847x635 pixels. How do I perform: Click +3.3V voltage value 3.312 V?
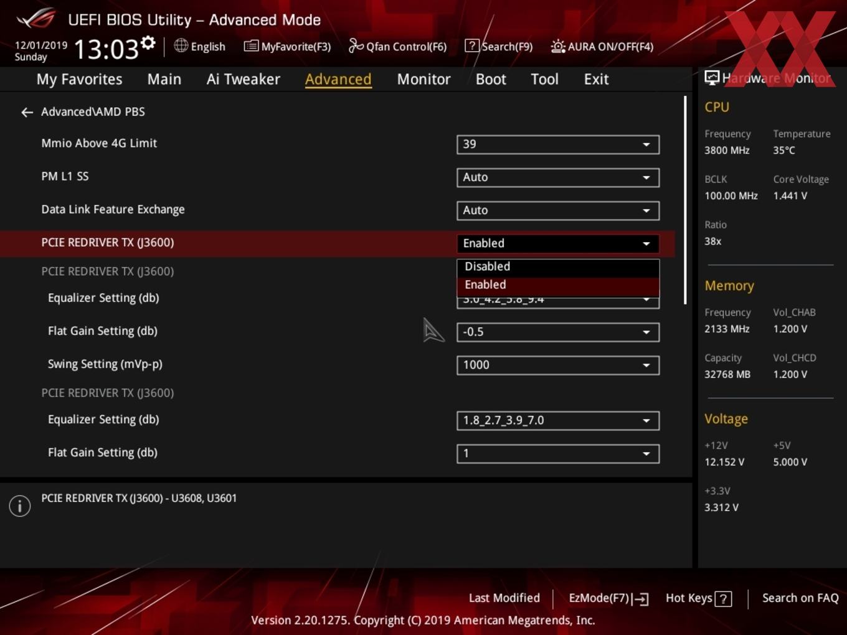[x=721, y=508]
